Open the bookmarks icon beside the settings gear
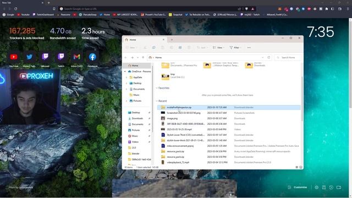 [324, 187]
